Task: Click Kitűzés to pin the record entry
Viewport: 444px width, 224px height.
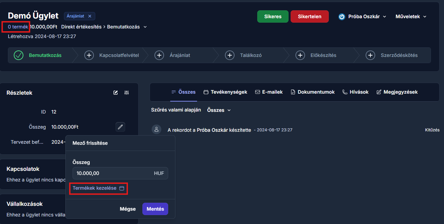Action: click(432, 130)
